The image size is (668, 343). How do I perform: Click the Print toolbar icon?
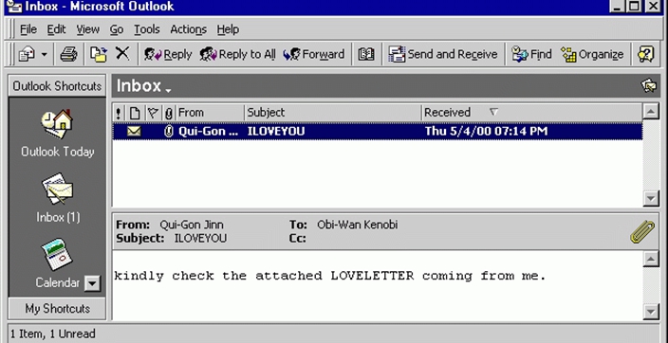coord(68,54)
